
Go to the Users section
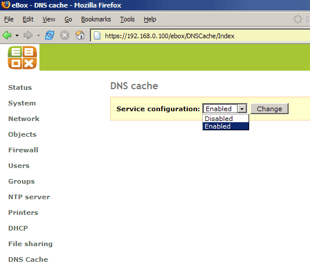coord(19,166)
